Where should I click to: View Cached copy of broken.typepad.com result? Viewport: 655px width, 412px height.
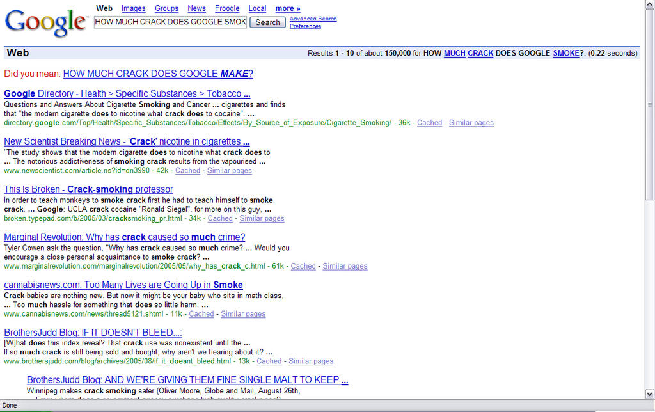pyautogui.click(x=220, y=218)
